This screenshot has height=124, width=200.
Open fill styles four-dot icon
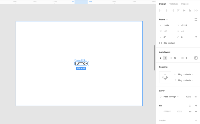click(190, 106)
